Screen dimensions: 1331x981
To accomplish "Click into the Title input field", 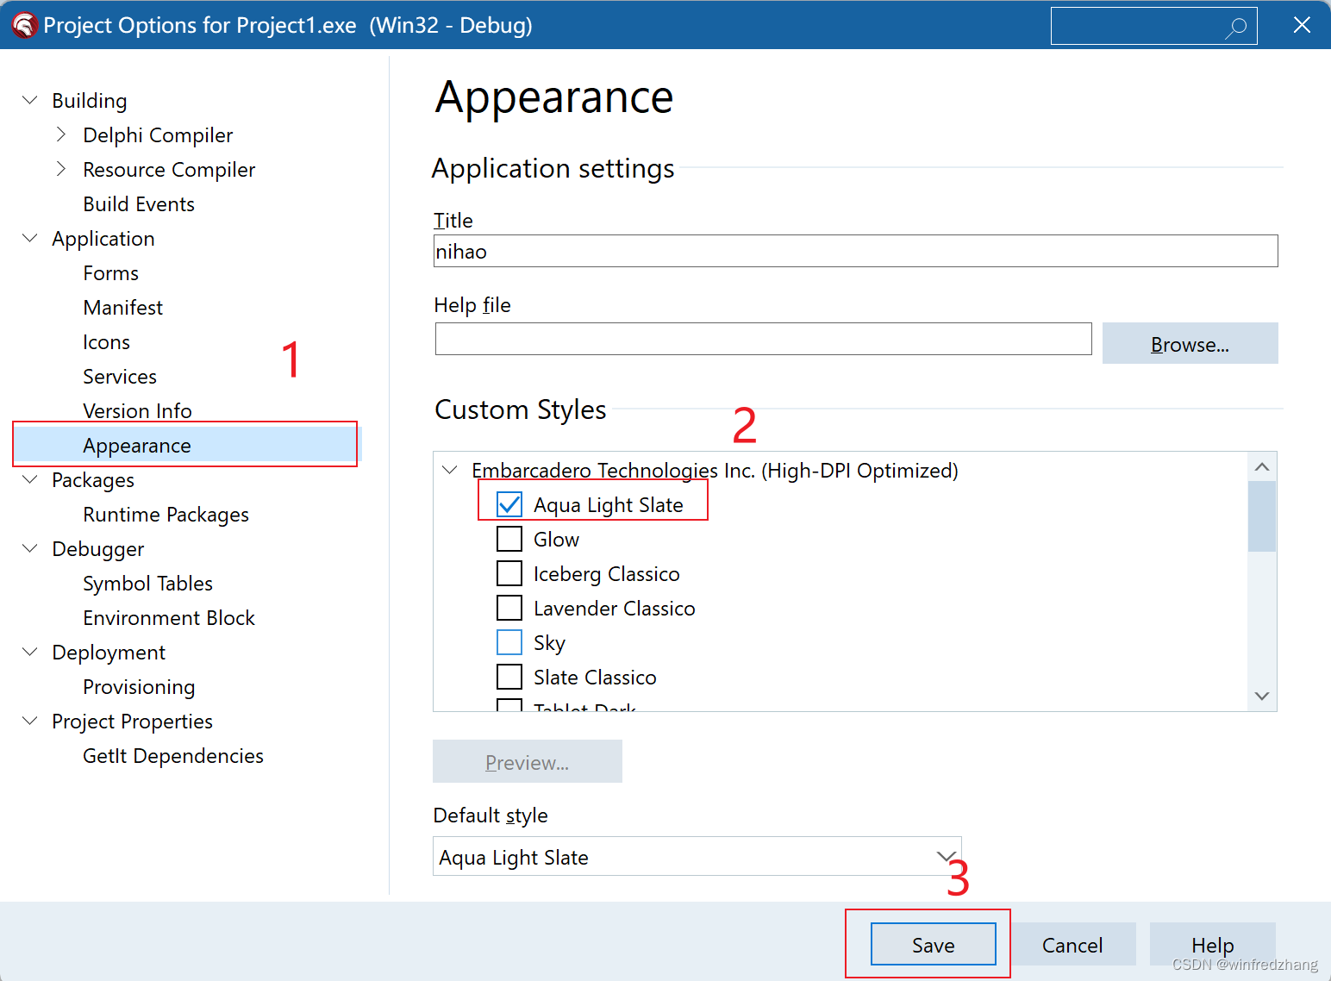I will 855,251.
